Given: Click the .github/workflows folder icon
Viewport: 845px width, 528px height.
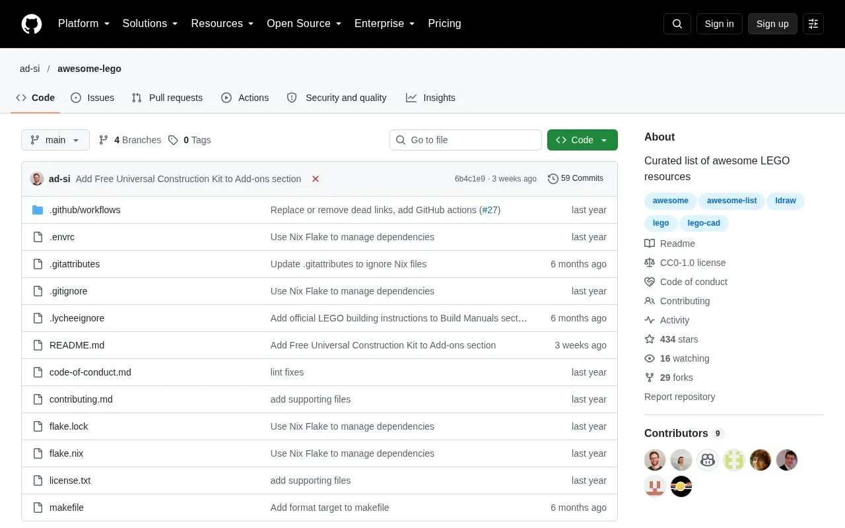Looking at the screenshot, I should pyautogui.click(x=38, y=210).
